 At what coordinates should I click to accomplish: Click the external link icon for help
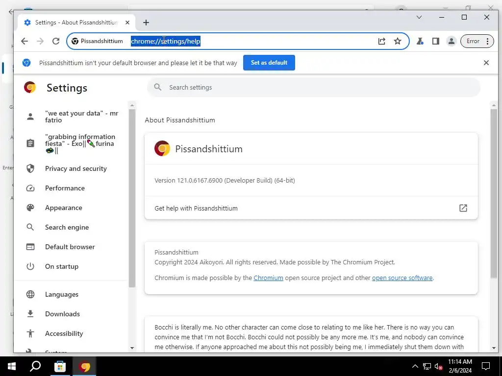point(463,208)
